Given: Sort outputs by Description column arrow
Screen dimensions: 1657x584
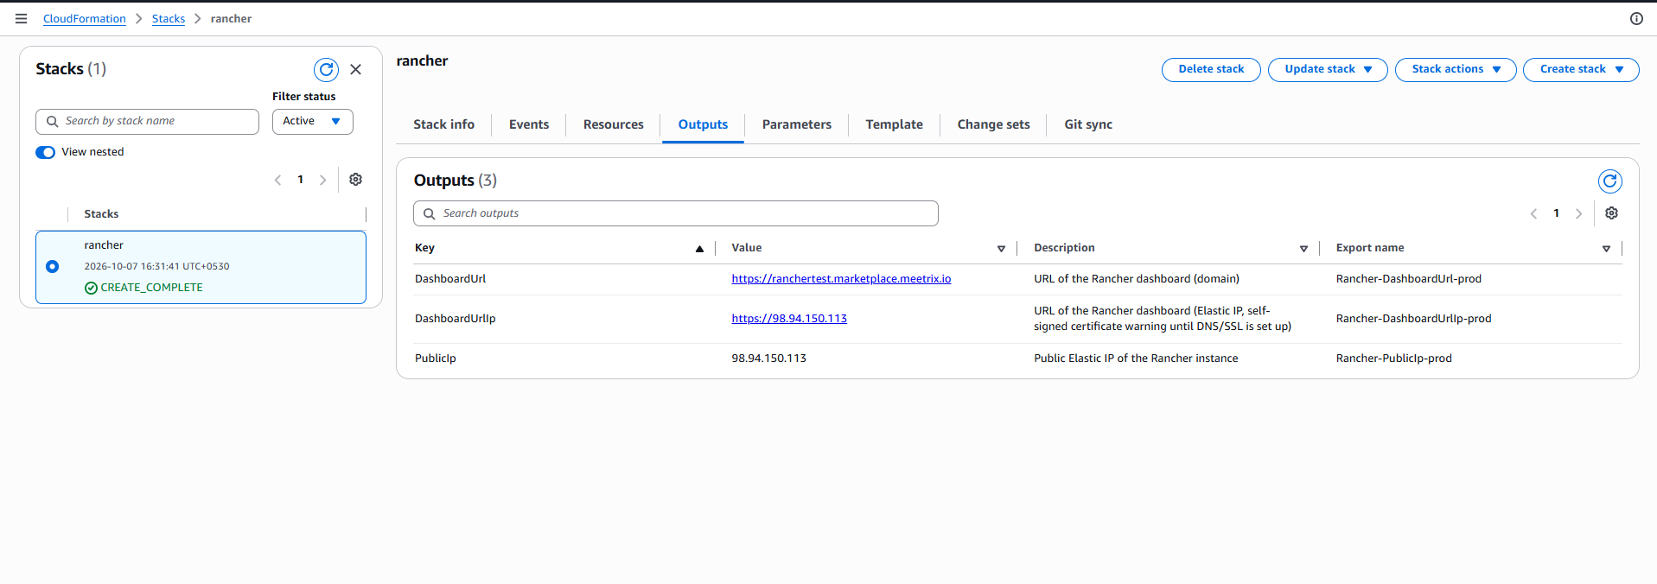Looking at the screenshot, I should 1303,249.
